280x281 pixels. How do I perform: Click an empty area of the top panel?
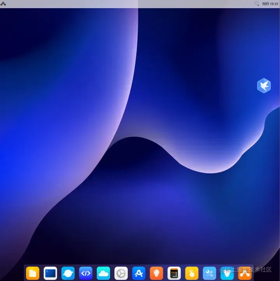pyautogui.click(x=126, y=4)
